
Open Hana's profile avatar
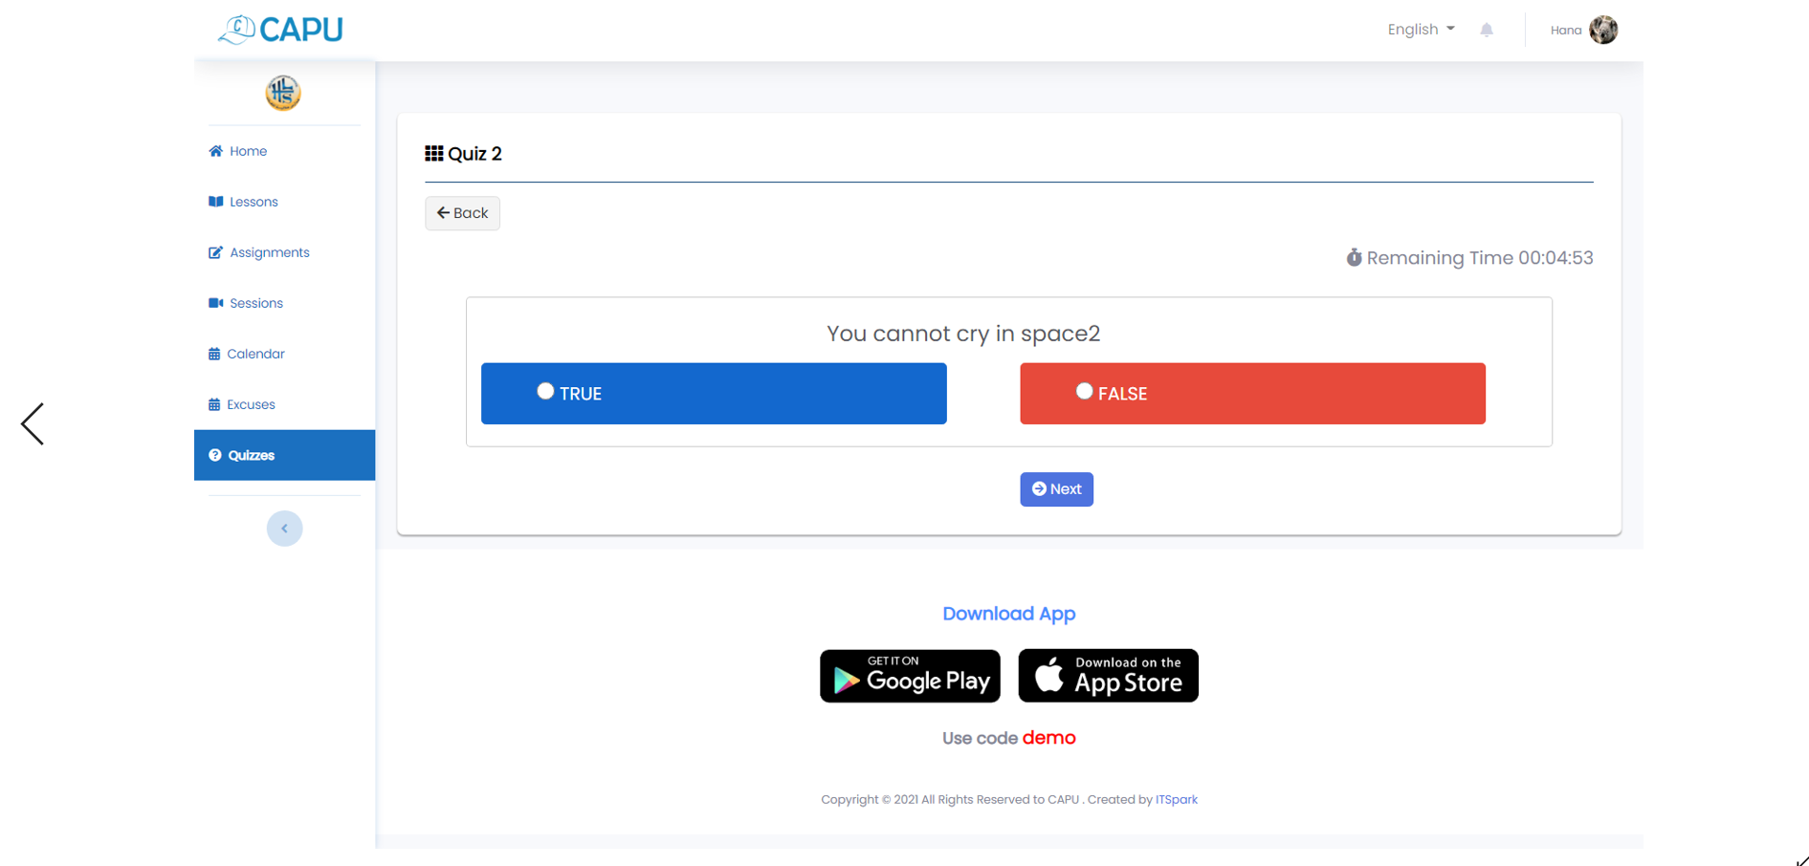coord(1603,30)
